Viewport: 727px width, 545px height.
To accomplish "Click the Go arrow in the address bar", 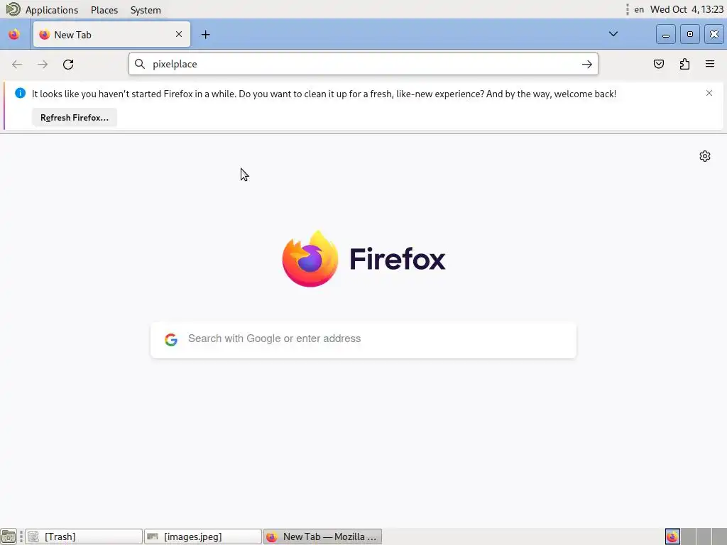I will 587,65.
